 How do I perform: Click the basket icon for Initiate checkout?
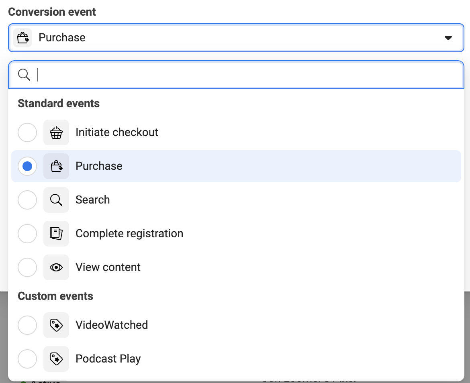tap(56, 132)
